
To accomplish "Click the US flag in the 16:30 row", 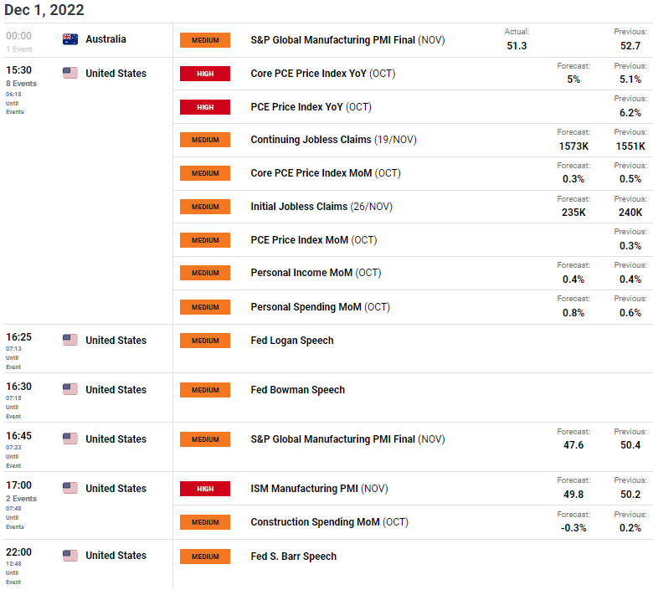I will pyautogui.click(x=70, y=389).
